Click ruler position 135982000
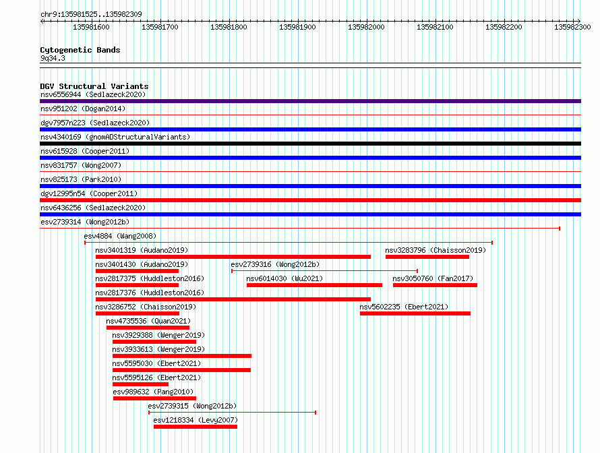The height and width of the screenshot is (453, 600). point(366,27)
